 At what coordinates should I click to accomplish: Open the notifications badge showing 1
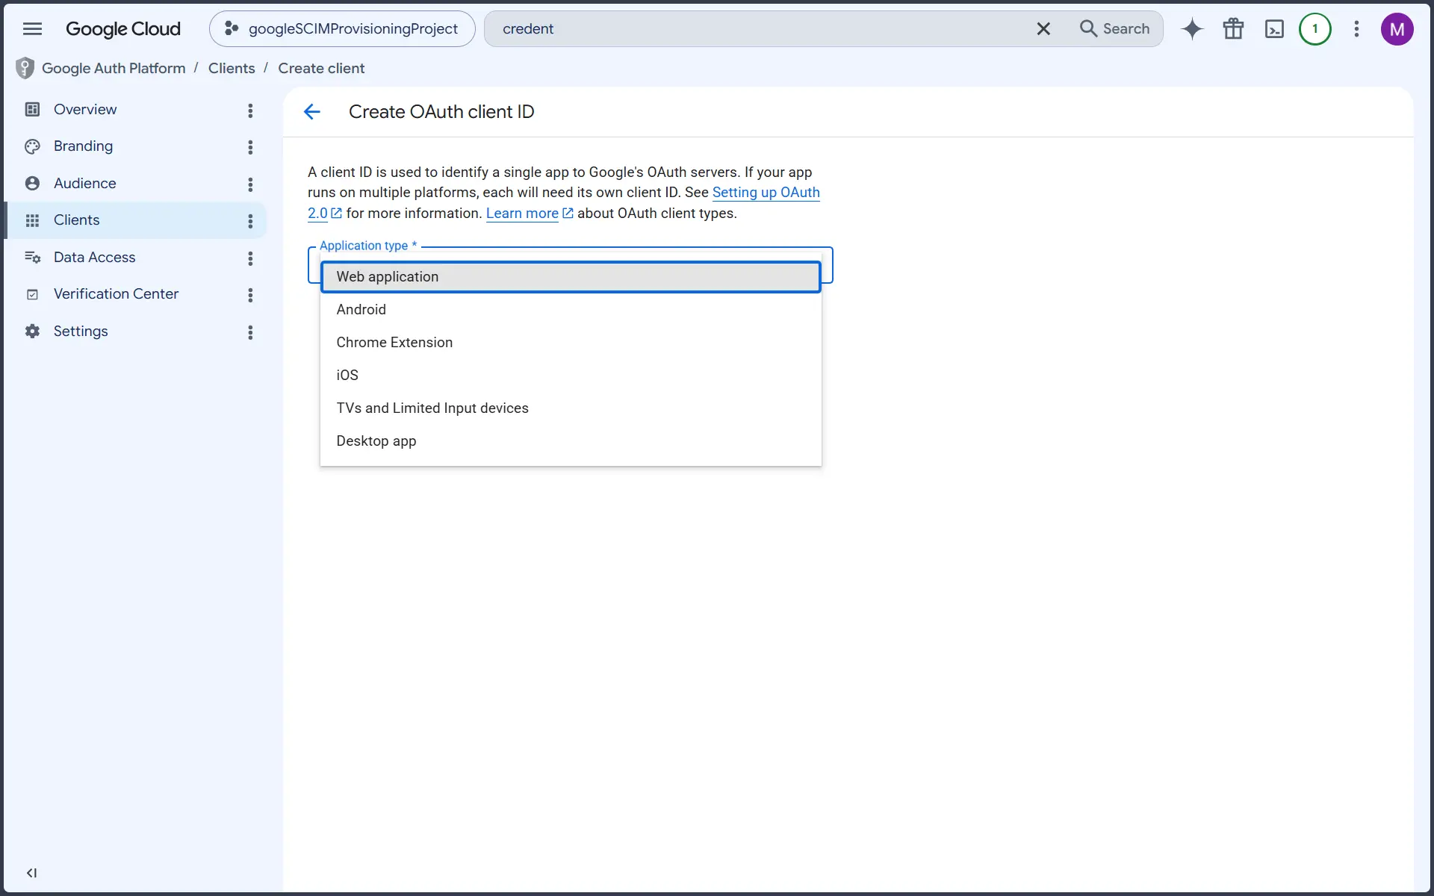tap(1315, 29)
